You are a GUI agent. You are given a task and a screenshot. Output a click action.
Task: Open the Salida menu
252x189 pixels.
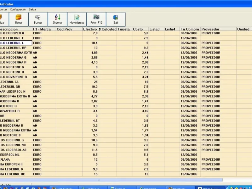point(32,9)
